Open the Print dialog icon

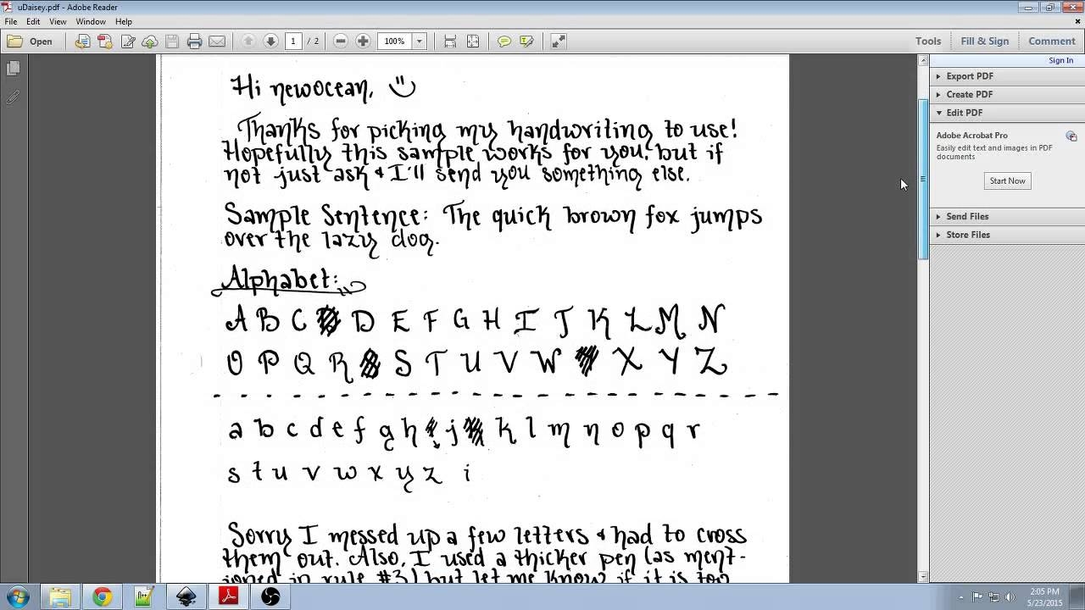pyautogui.click(x=194, y=40)
